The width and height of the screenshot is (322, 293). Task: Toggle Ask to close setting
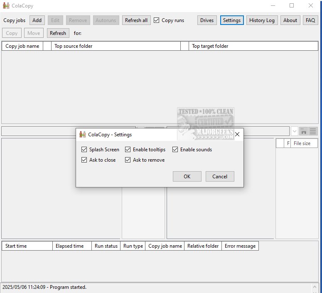pyautogui.click(x=84, y=160)
